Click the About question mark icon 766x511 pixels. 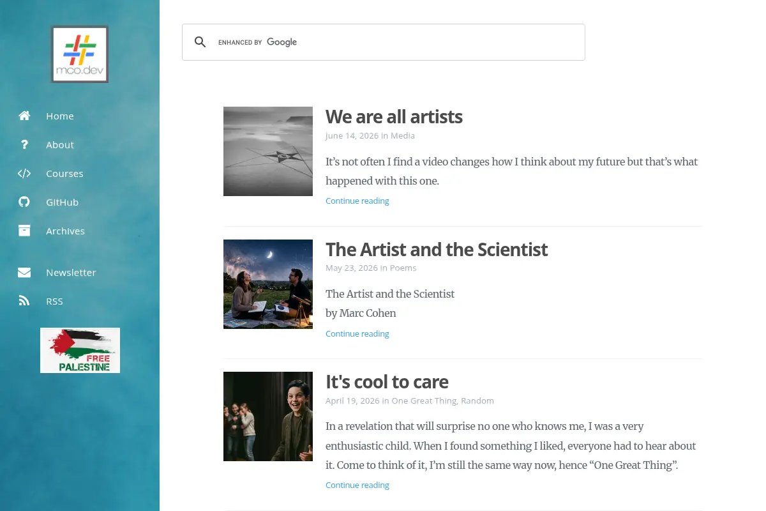24,144
